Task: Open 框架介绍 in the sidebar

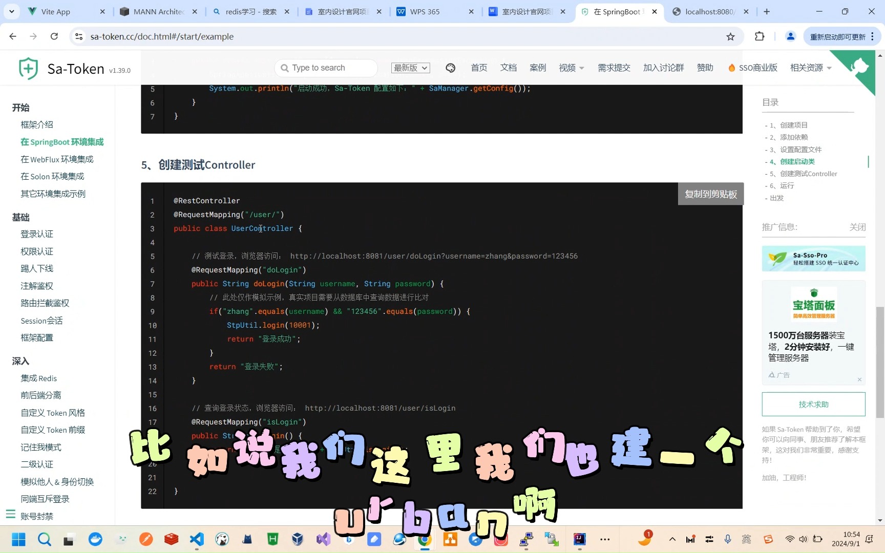Action: 37,124
